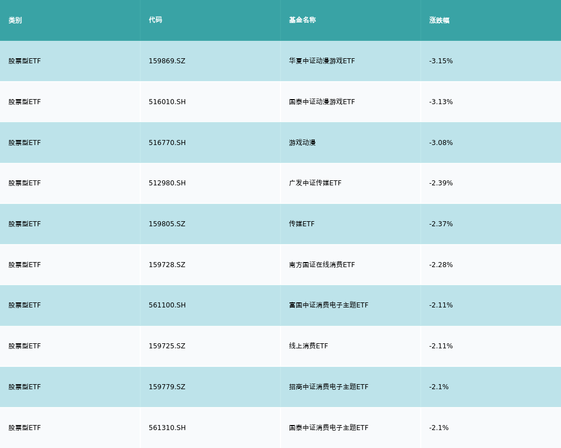561x448 pixels.
Task: Select fund code 512980.SH
Action: [167, 183]
